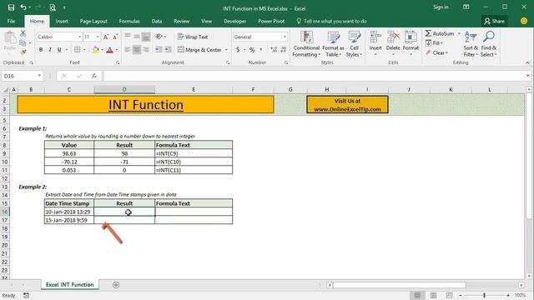
Task: Click the Format Painter brush icon
Action: click(23, 52)
